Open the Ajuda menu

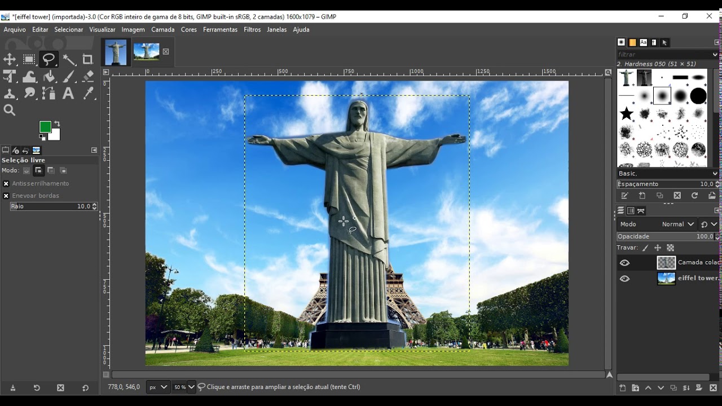click(x=301, y=29)
